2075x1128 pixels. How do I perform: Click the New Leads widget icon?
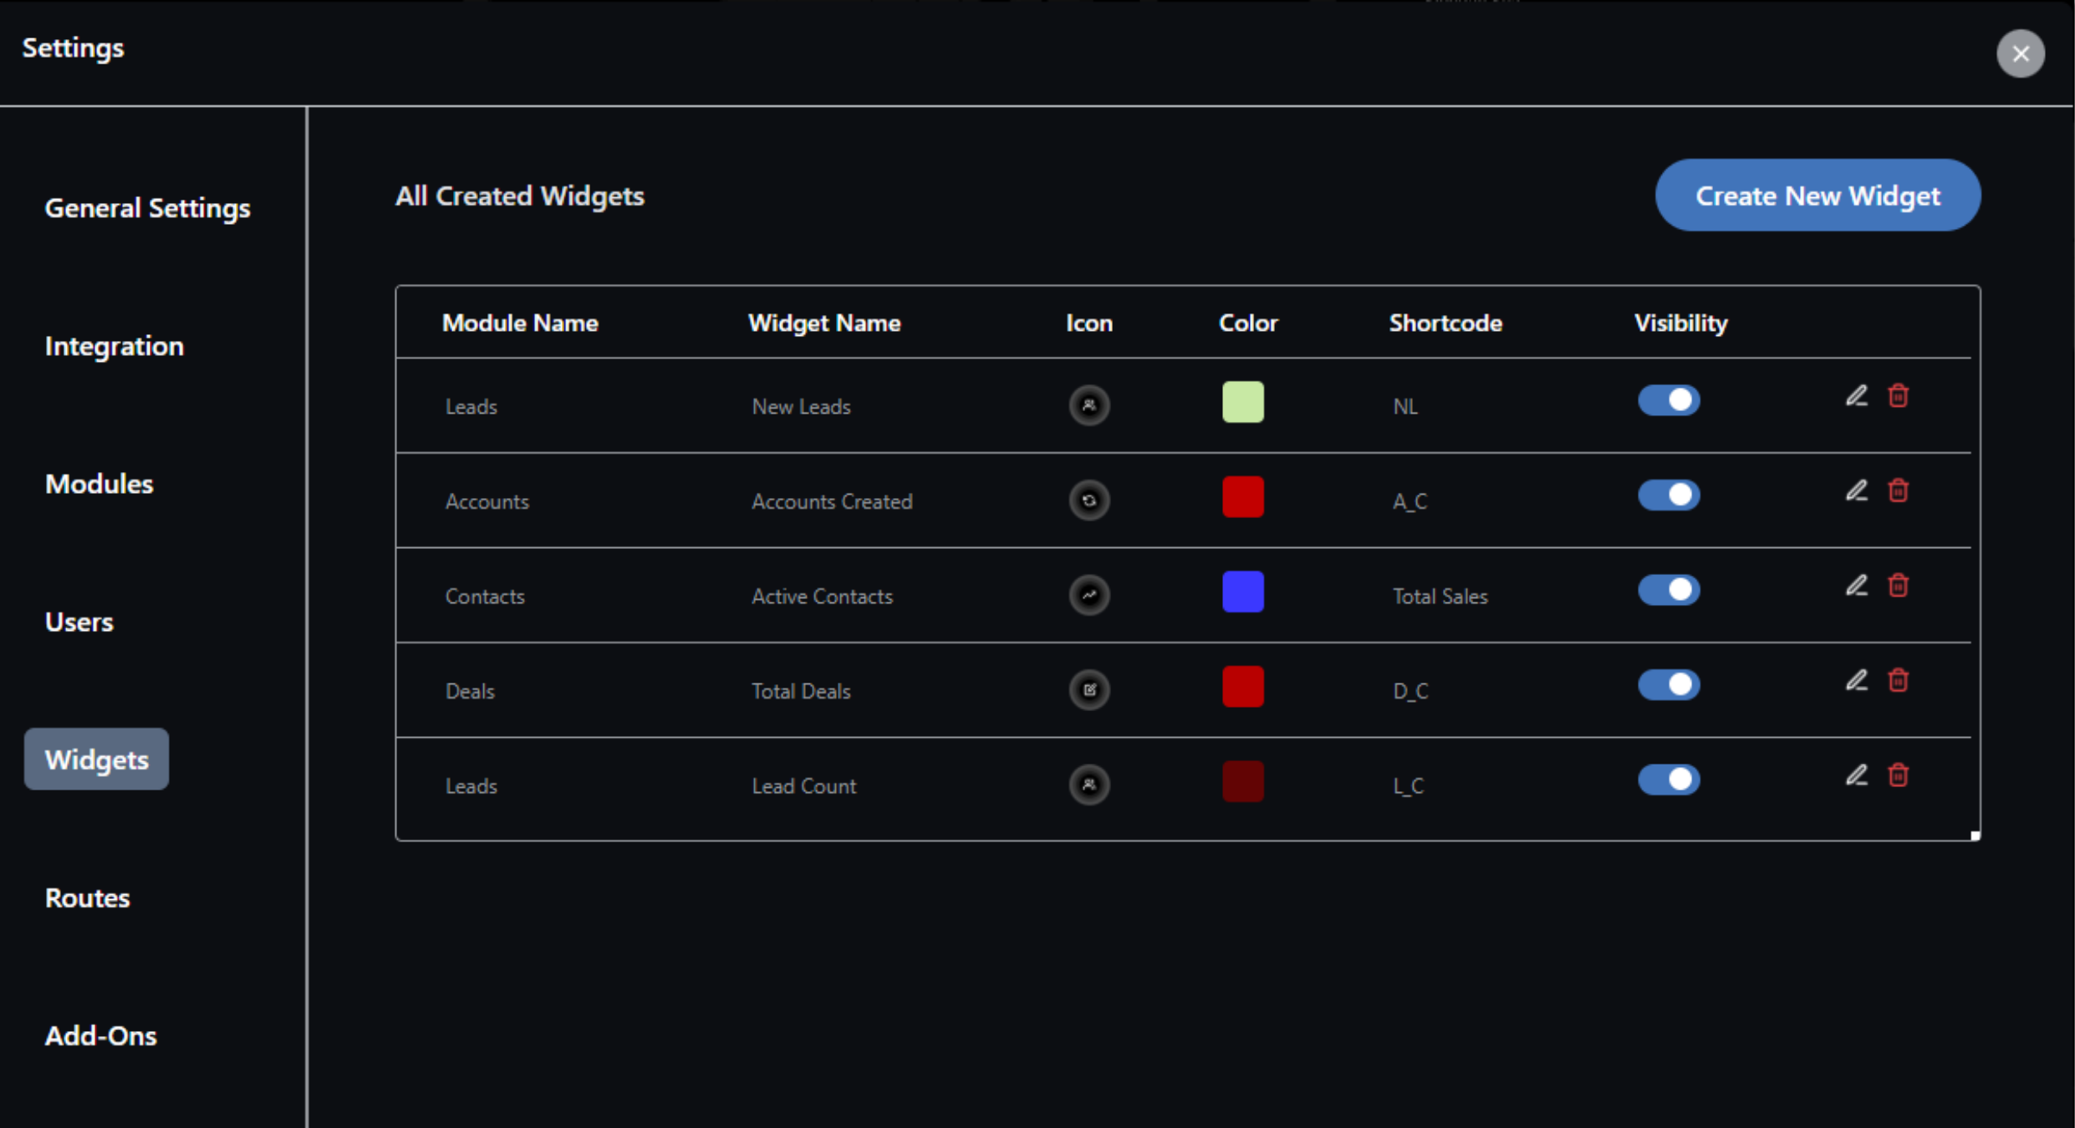click(x=1088, y=406)
